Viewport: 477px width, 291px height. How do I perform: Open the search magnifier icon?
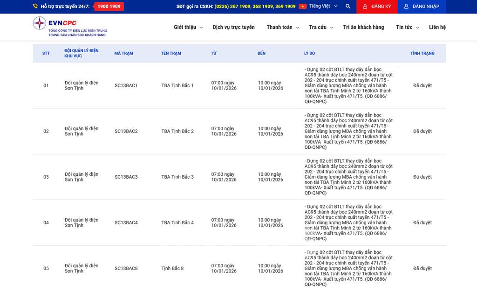[348, 7]
